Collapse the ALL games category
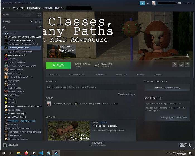The height and width of the screenshot is (156, 195). pyautogui.click(x=3, y=33)
